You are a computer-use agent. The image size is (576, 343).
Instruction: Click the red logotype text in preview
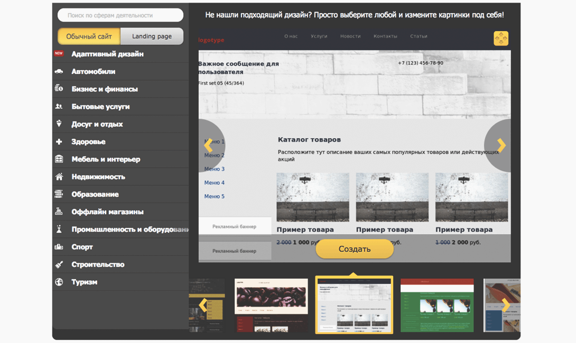pyautogui.click(x=211, y=40)
